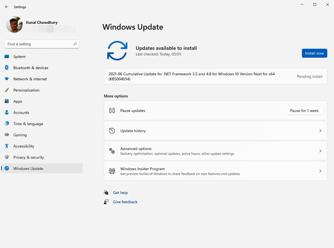Click Kunal Chowdhury profile picture
Viewport: 334px width, 248px height.
pyautogui.click(x=14, y=24)
